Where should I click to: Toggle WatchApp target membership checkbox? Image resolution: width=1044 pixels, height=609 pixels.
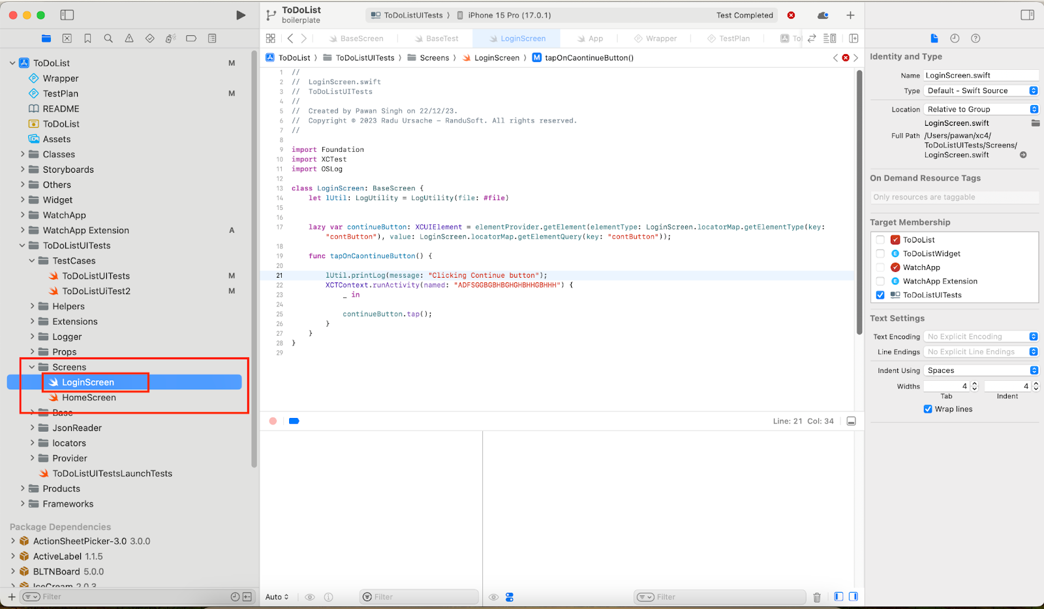click(x=880, y=267)
